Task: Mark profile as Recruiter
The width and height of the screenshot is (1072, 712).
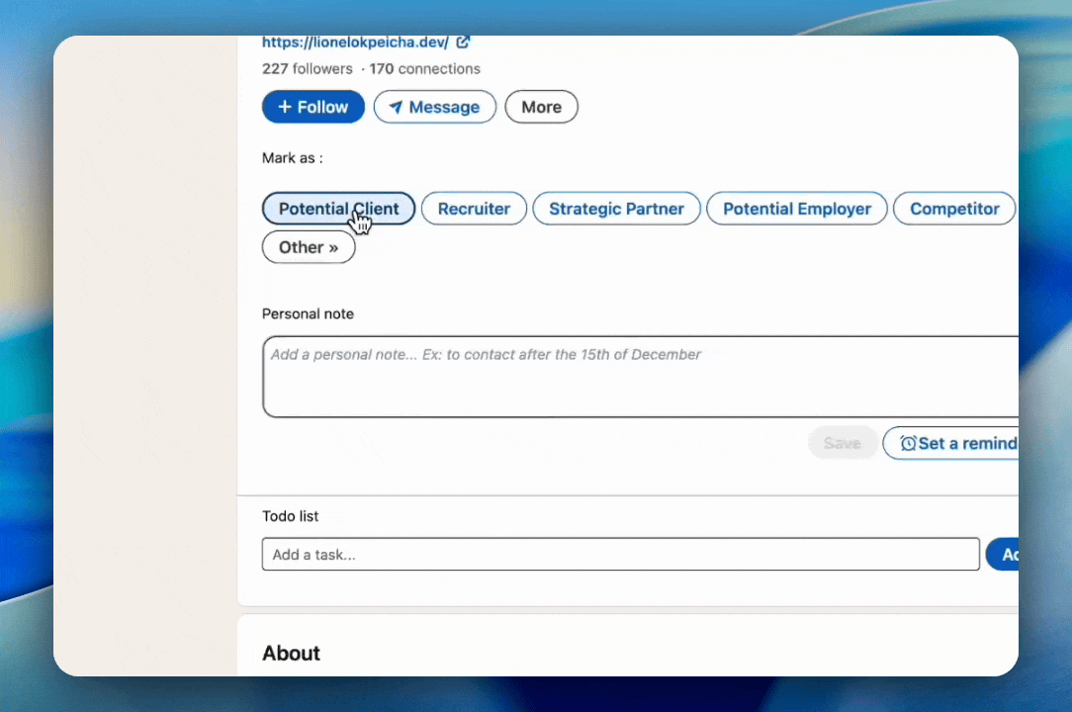Action: (474, 209)
